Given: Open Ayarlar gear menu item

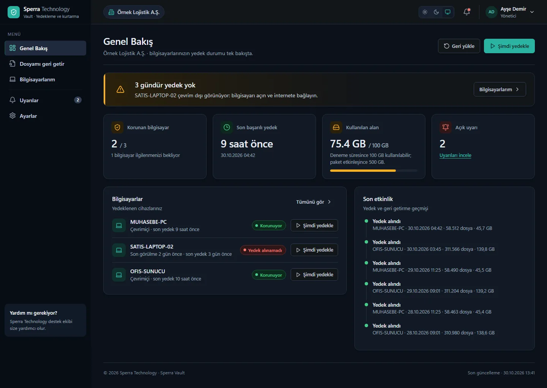Looking at the screenshot, I should point(45,116).
